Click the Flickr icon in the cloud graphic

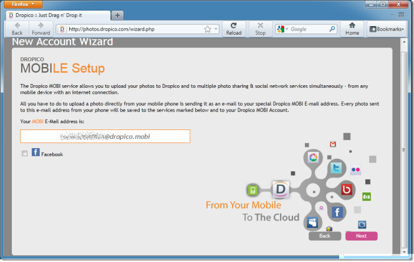coord(355,170)
